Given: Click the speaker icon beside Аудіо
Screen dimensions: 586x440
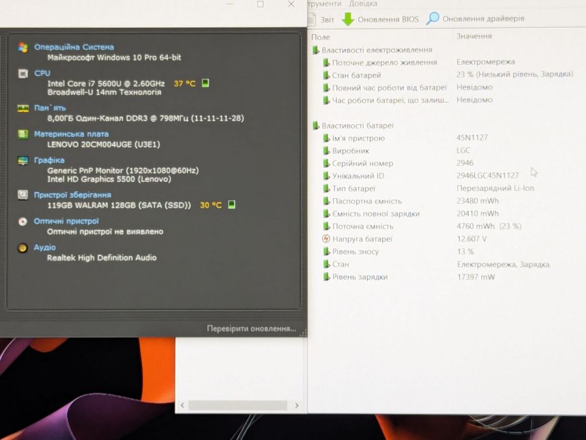Looking at the screenshot, I should (23, 248).
